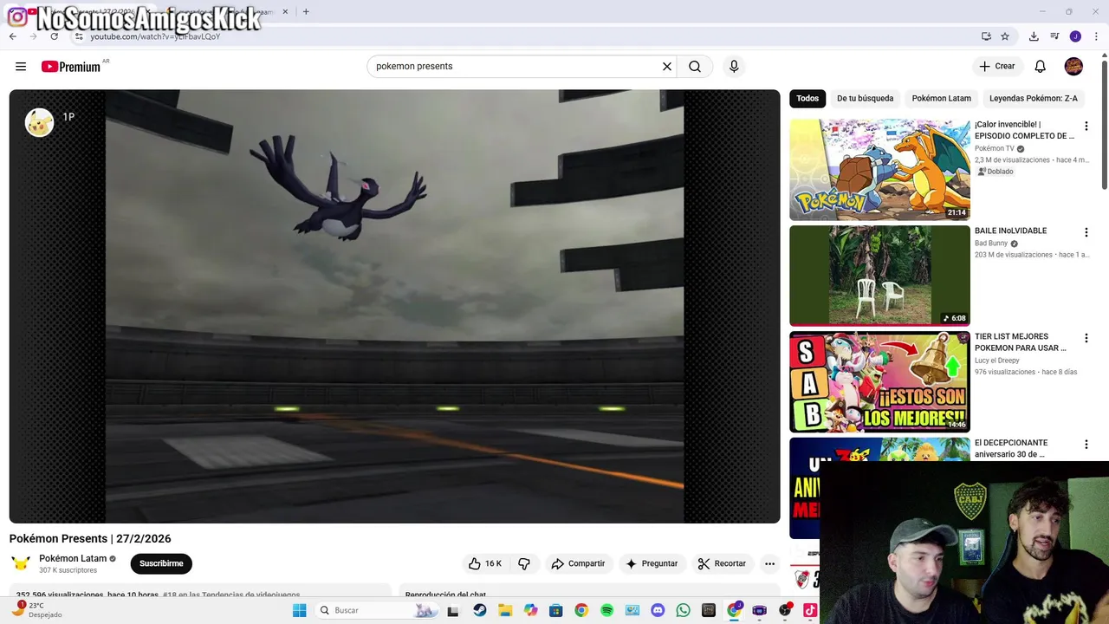Open the Bad Bunny channel name

pos(991,244)
